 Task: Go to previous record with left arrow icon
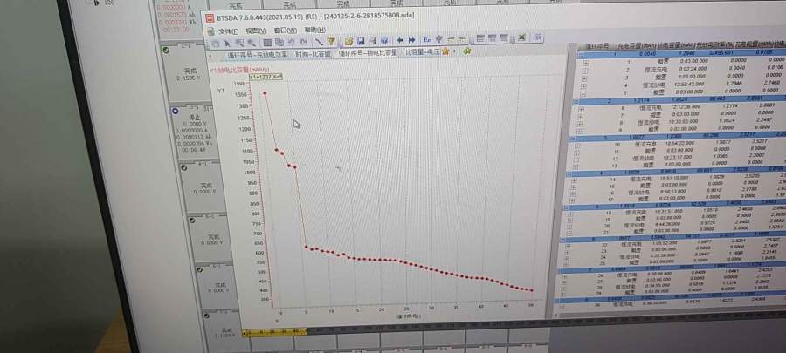tap(401, 40)
